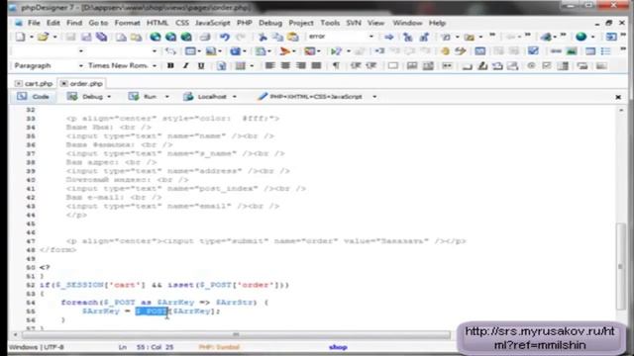Click the horizontal scrollbar thumb

[236, 334]
